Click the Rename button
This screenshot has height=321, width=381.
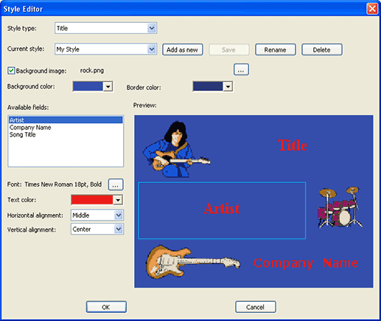tap(276, 49)
